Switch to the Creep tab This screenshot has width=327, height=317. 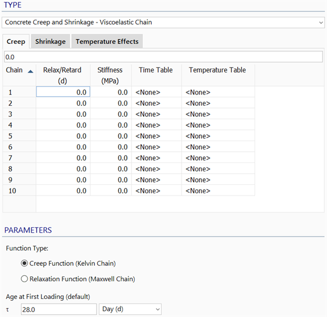tap(16, 42)
